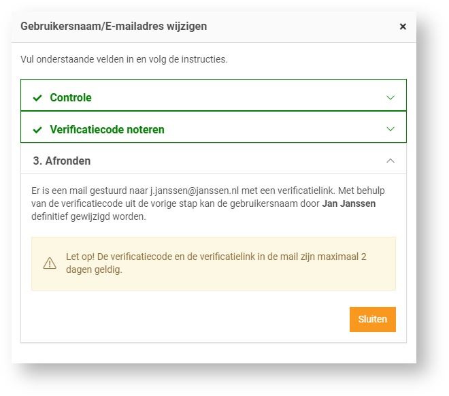Click the dialog title Gebruikersnaam/E-mailadres wijzigen
449x396 pixels.
[x=114, y=27]
